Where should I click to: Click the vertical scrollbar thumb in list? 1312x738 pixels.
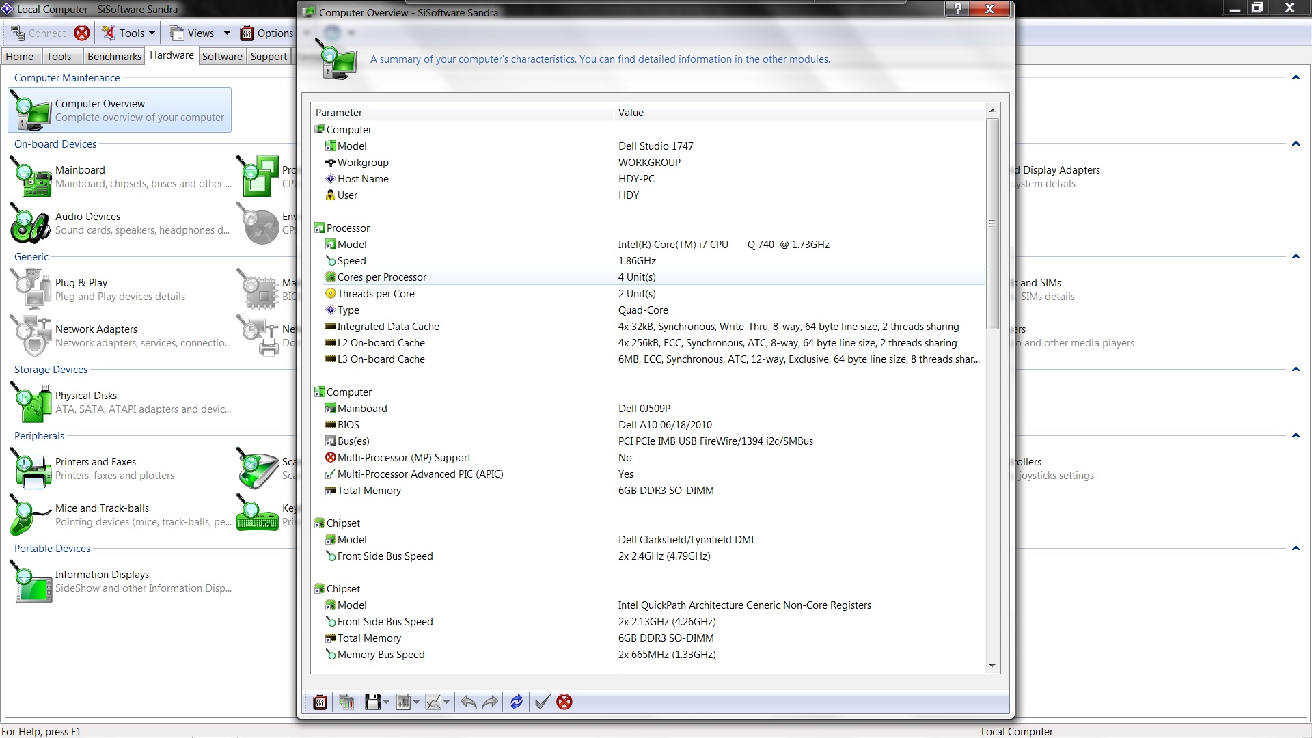[x=992, y=223]
